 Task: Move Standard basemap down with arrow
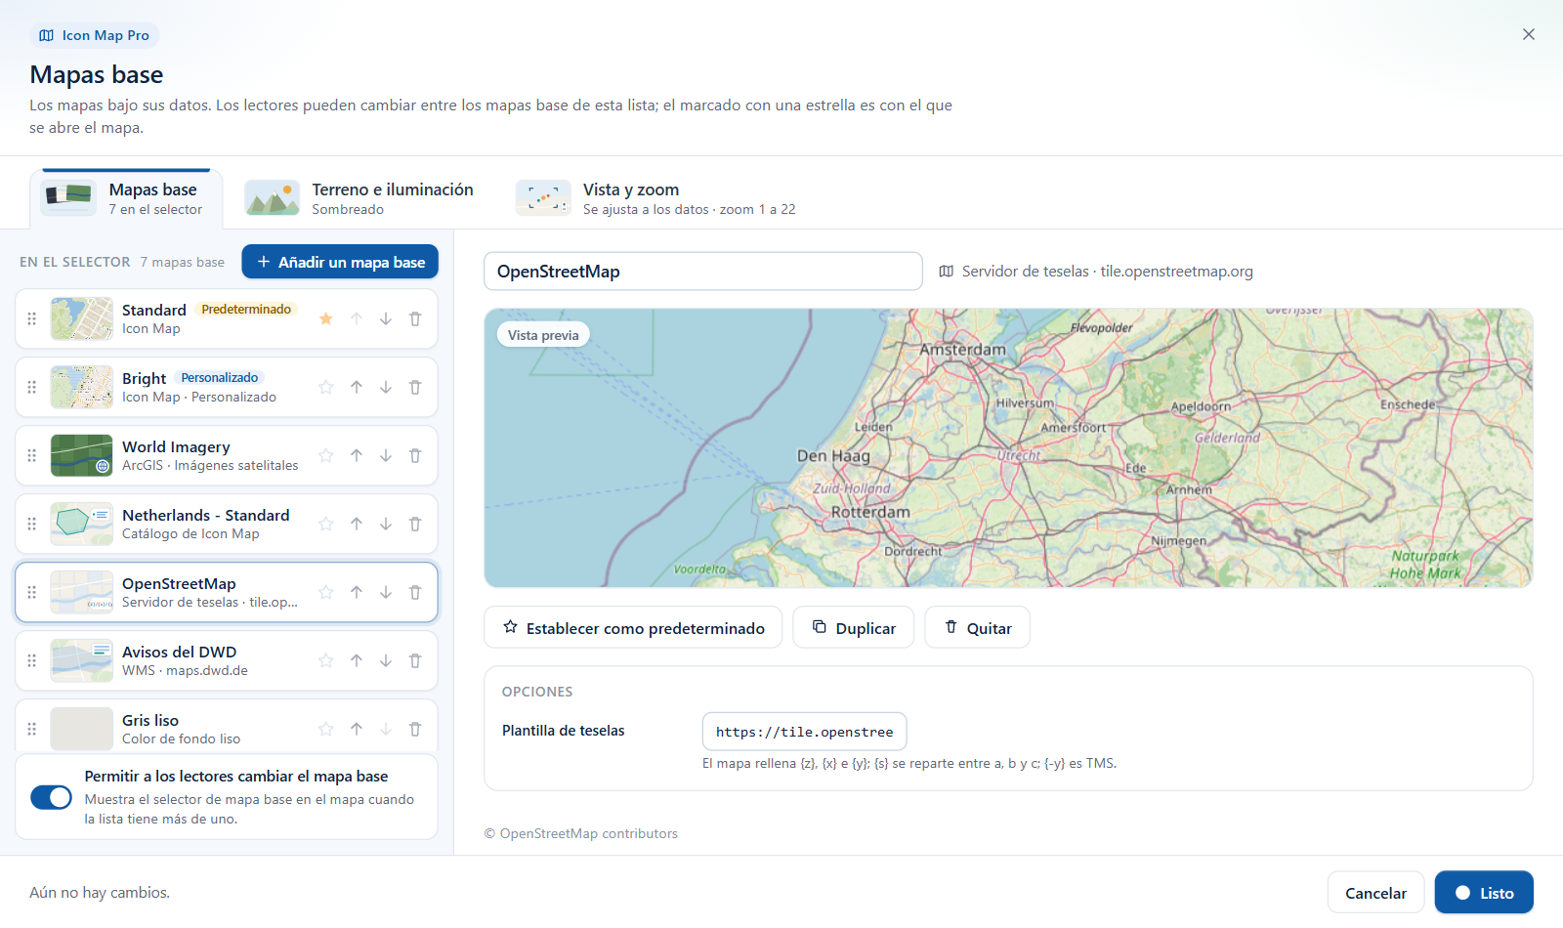point(386,318)
